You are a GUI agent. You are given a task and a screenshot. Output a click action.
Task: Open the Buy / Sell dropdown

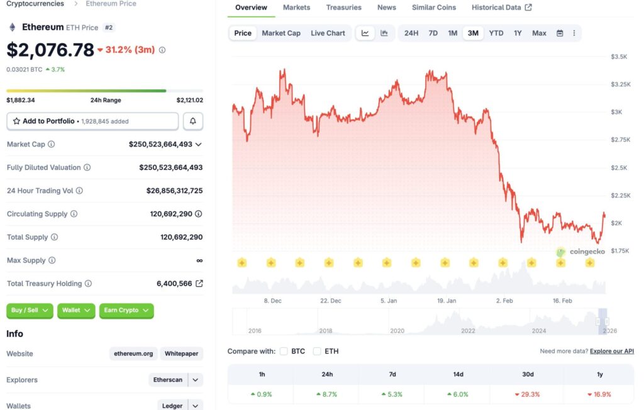30,311
